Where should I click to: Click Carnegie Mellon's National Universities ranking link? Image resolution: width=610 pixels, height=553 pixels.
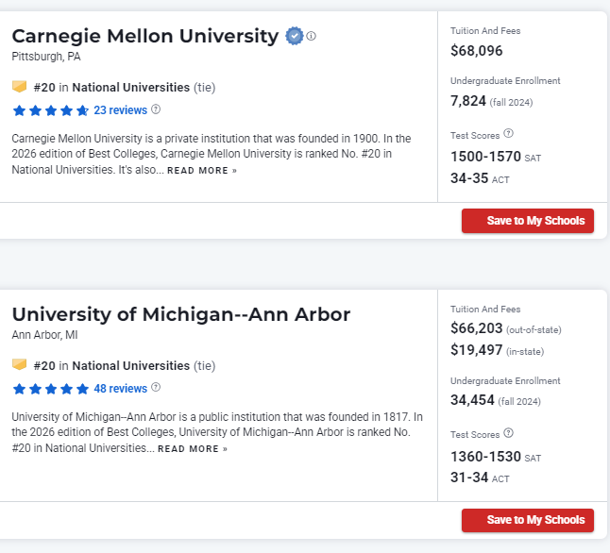(130, 87)
